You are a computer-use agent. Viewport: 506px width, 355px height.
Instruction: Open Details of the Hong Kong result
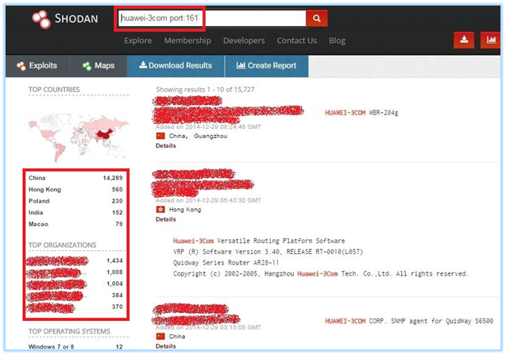(166, 219)
